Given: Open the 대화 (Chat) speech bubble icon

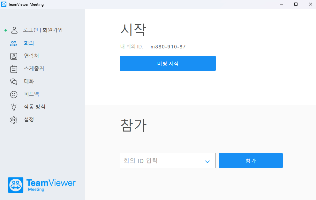Looking at the screenshot, I should (x=14, y=81).
